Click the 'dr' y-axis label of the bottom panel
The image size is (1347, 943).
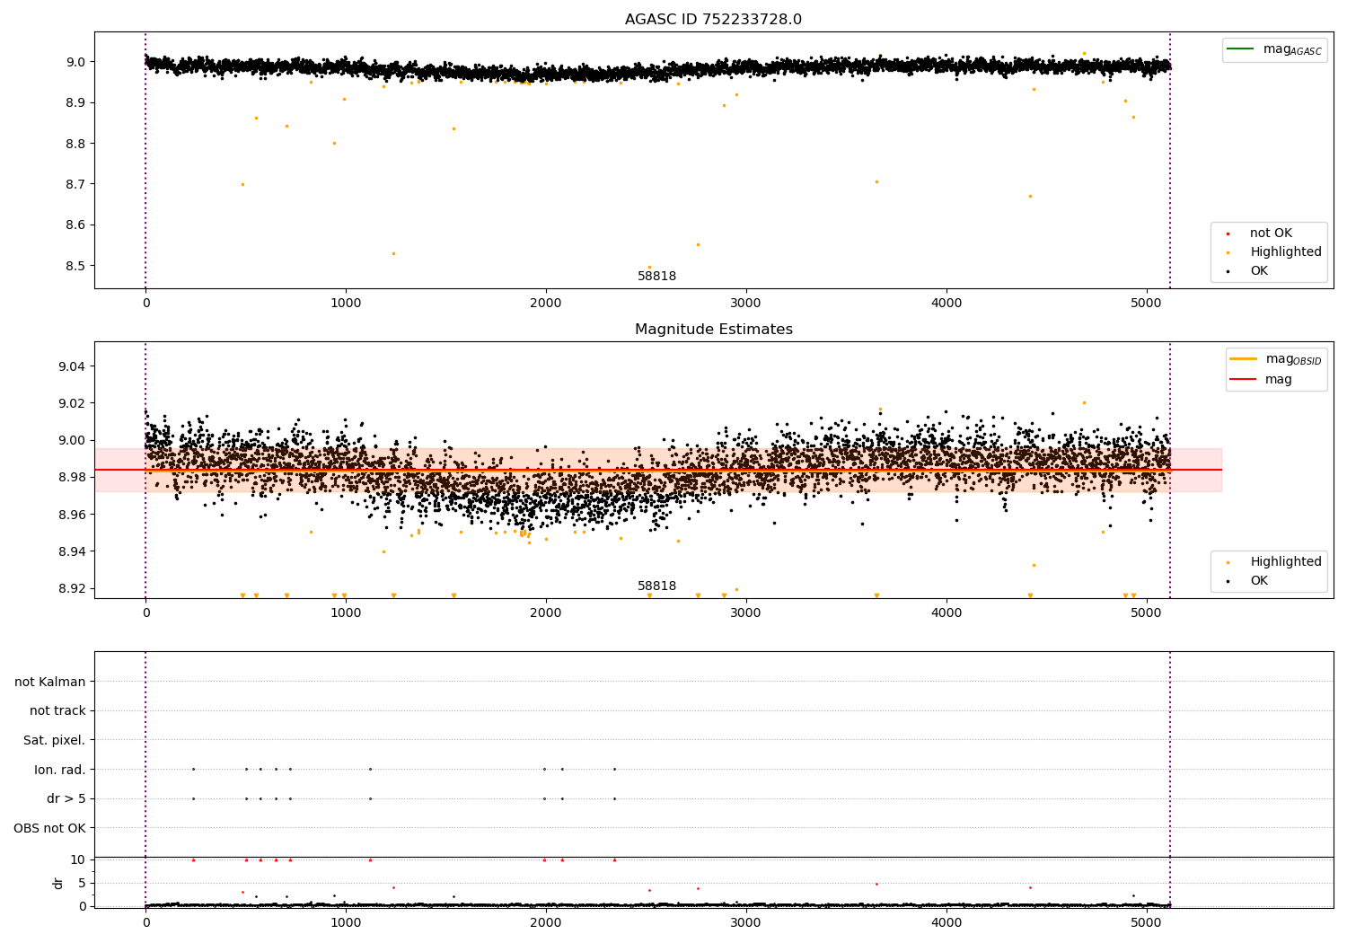pyautogui.click(x=58, y=883)
